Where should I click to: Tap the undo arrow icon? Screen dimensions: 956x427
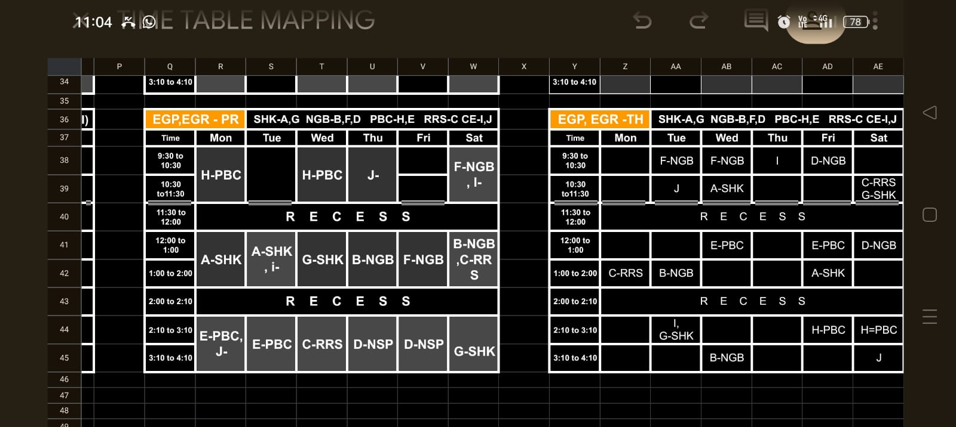(x=642, y=21)
